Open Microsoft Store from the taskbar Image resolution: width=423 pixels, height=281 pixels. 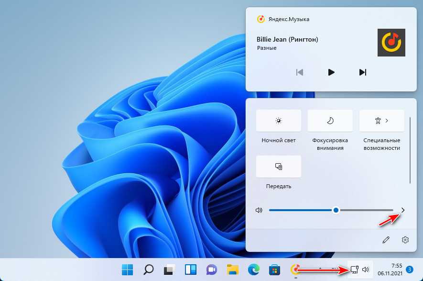click(x=274, y=270)
